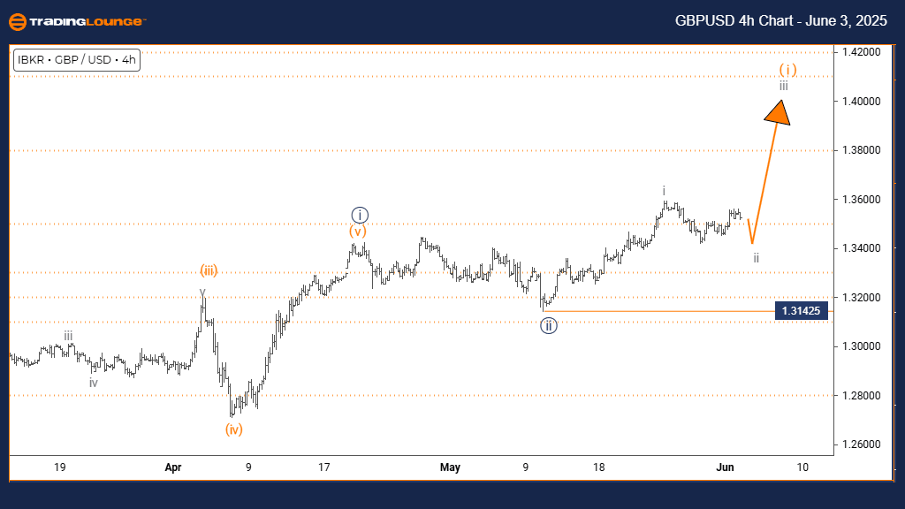905x509 pixels.
Task: Select the blue circled wave ii label
Action: pyautogui.click(x=549, y=325)
